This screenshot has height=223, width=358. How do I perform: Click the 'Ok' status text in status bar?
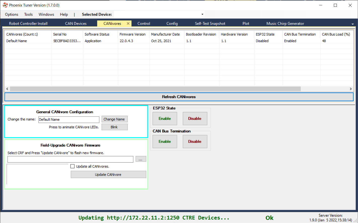[269, 218]
